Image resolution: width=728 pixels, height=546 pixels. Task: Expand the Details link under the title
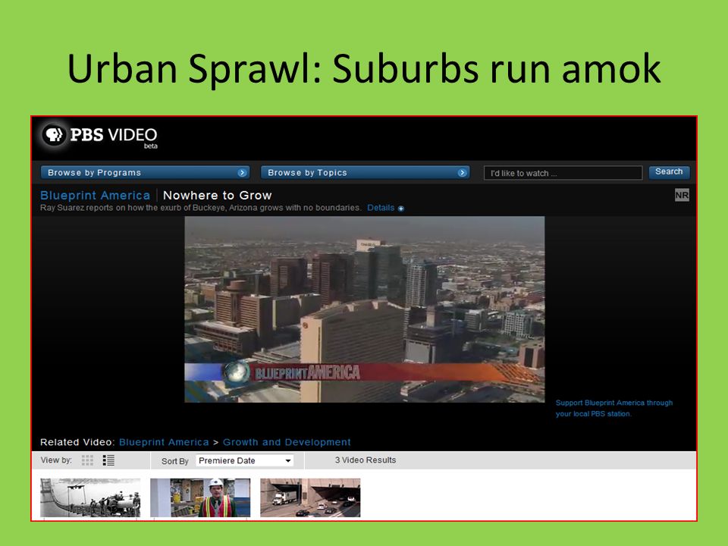[x=385, y=208]
